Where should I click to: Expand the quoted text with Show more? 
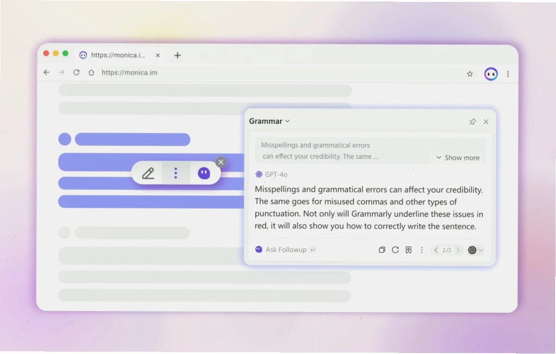point(458,158)
